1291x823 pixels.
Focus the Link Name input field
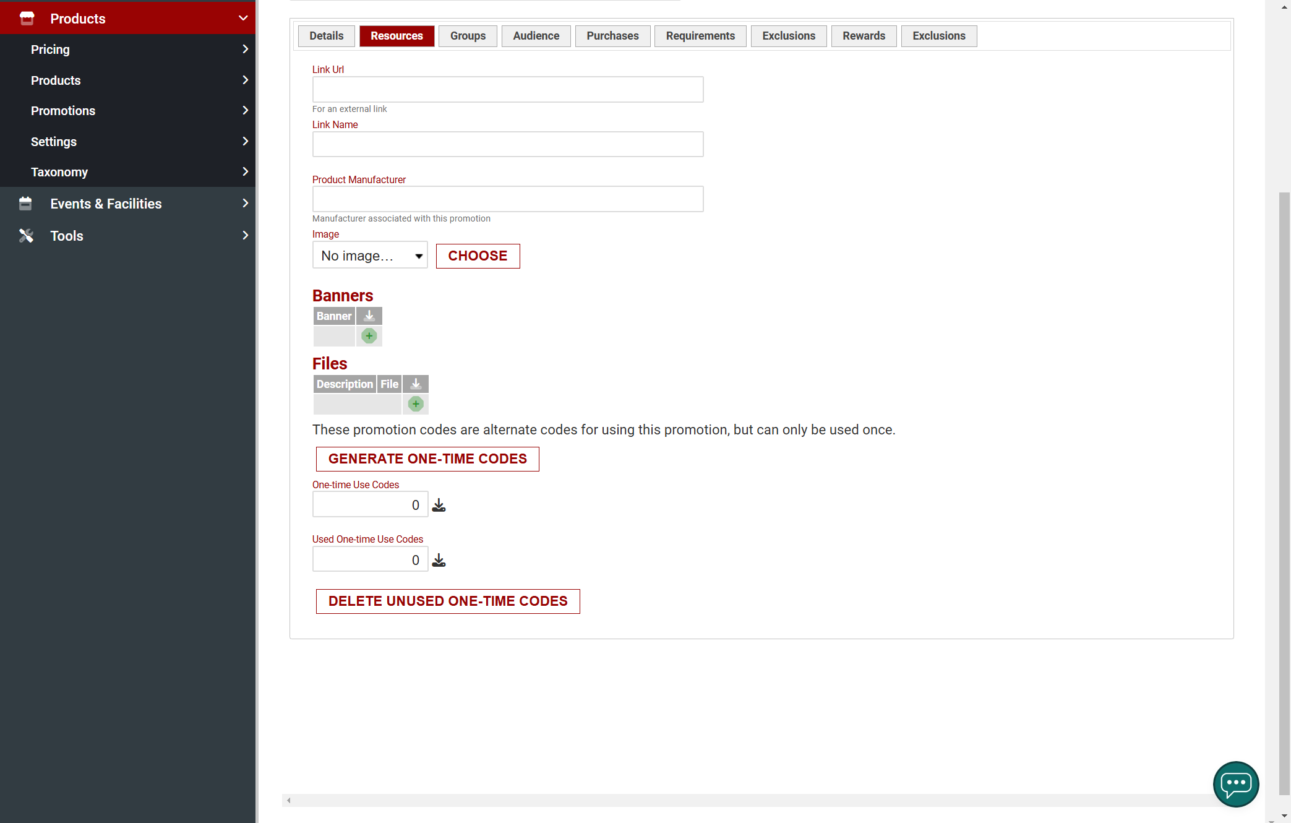pyautogui.click(x=508, y=144)
